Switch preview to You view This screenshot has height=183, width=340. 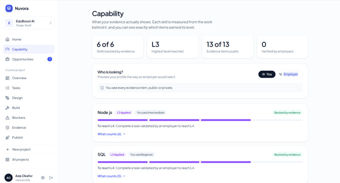point(267,74)
